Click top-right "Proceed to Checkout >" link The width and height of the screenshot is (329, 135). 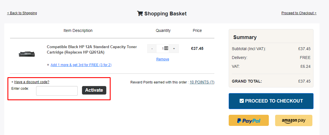coord(299,13)
